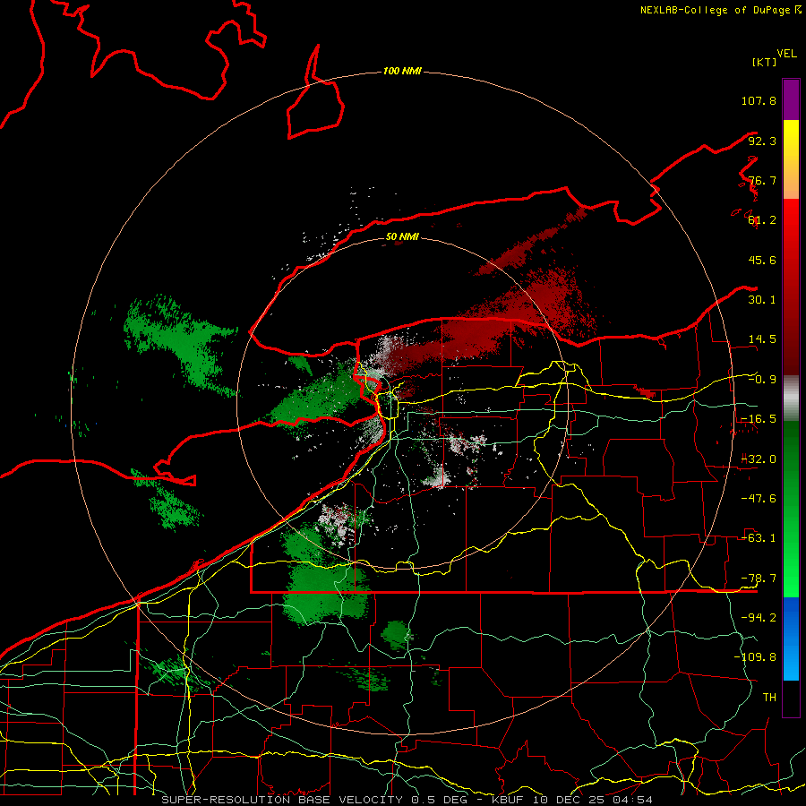
Task: Click the TH legend label
Action: (769, 698)
